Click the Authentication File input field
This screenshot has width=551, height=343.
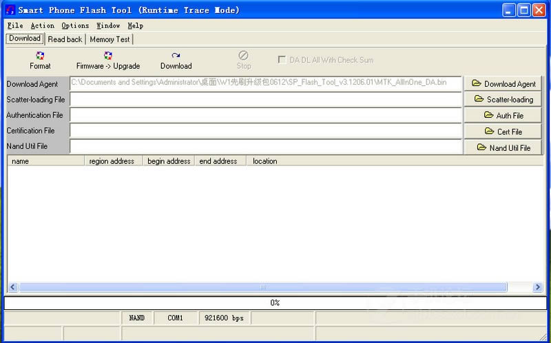pos(265,115)
